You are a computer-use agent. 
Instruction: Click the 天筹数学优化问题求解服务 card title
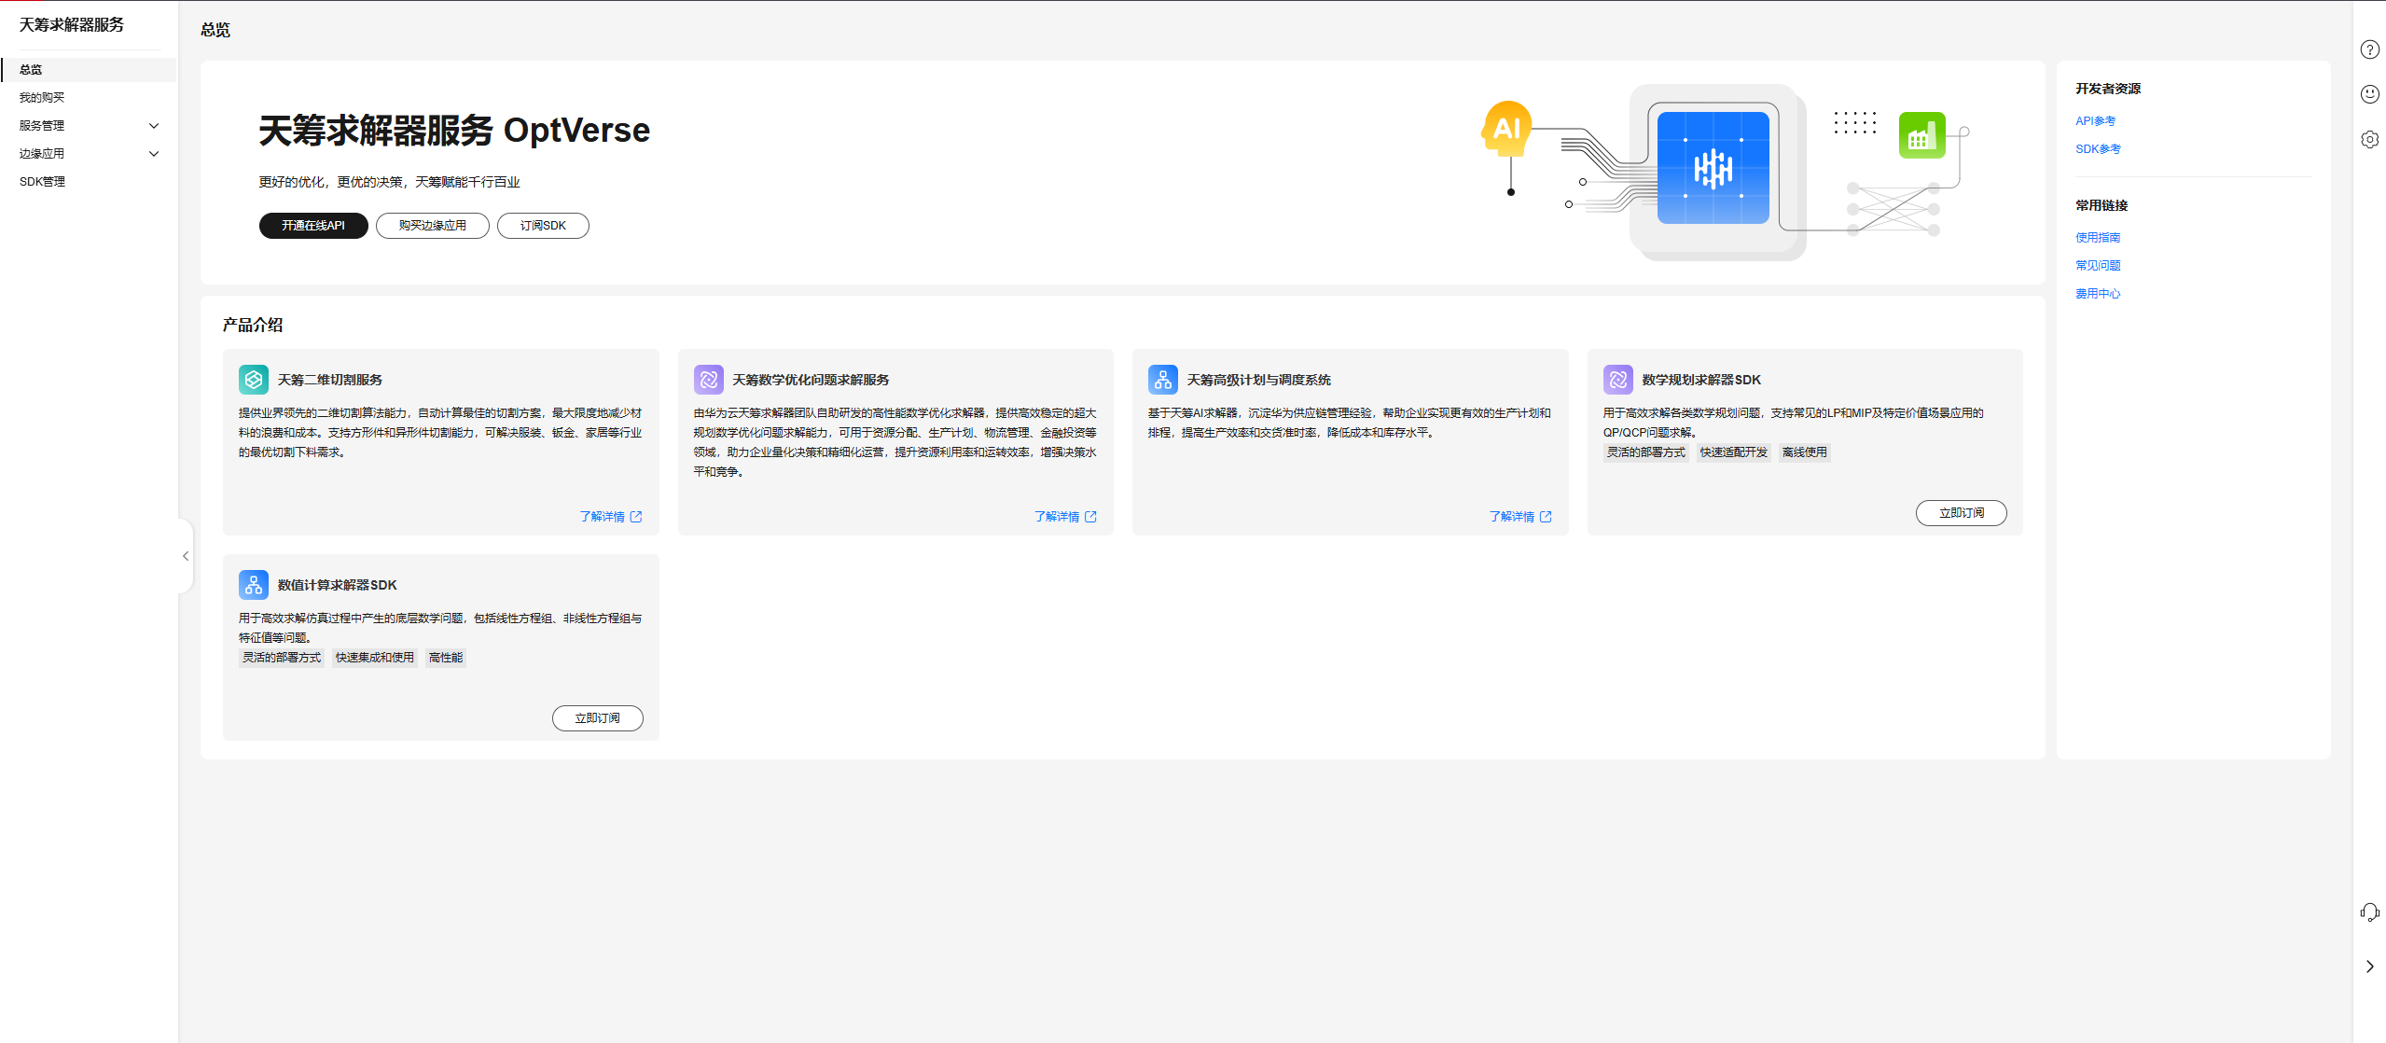pyautogui.click(x=810, y=380)
